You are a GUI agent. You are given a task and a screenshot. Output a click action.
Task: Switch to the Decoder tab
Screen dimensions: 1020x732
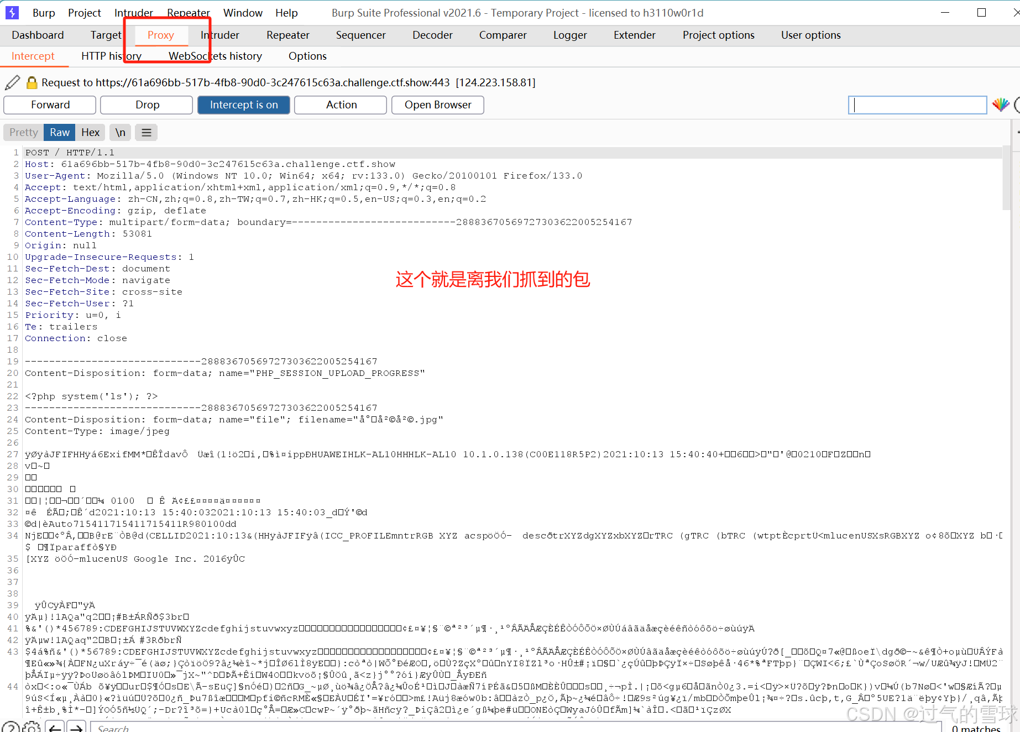pyautogui.click(x=432, y=35)
